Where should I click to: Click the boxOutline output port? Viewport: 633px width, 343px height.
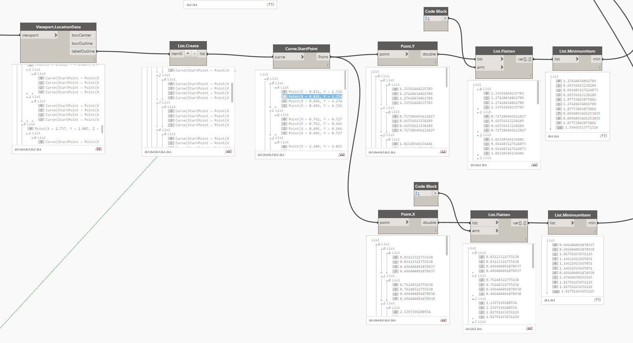pos(83,43)
